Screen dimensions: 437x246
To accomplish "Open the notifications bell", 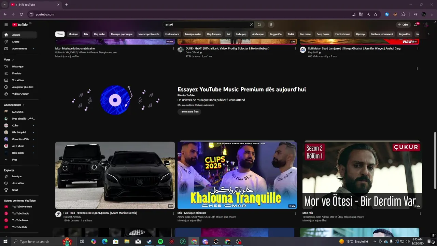I will coord(416,25).
